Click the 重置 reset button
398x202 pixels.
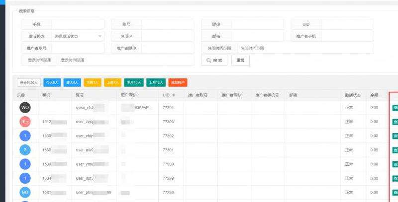pyautogui.click(x=240, y=60)
